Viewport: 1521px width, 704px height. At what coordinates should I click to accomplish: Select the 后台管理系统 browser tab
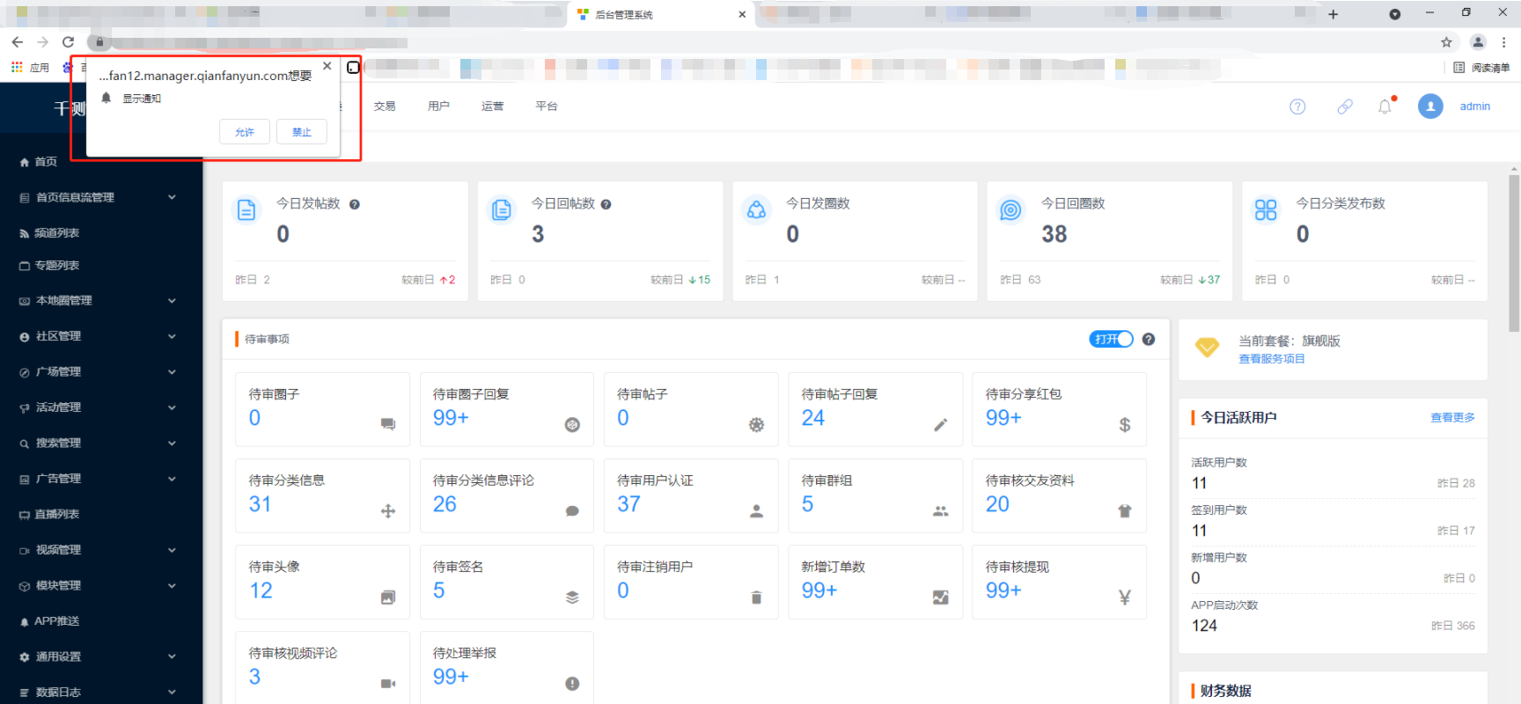pos(660,14)
